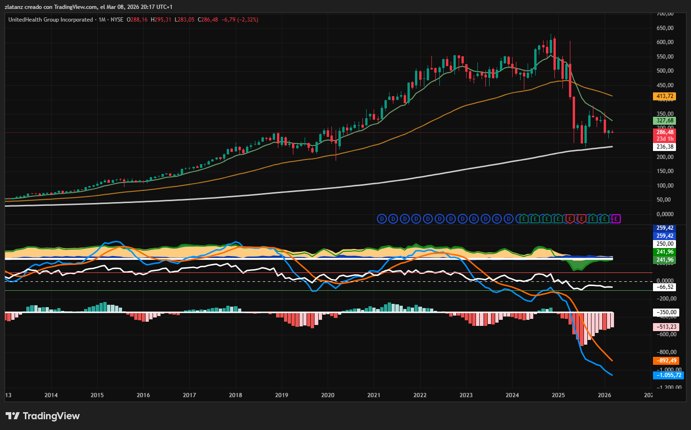691x430 pixels.
Task: Click the TradingView logo
Action: coord(43,416)
